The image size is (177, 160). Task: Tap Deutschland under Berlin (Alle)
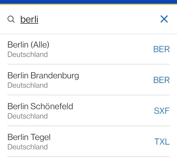coord(28,54)
